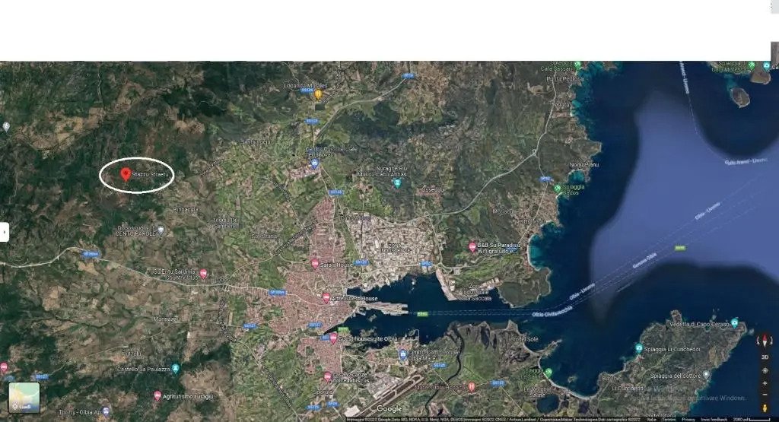Open the Locanda Marales restaurant marker
Viewport: 779px width, 422px height.
pyautogui.click(x=318, y=94)
